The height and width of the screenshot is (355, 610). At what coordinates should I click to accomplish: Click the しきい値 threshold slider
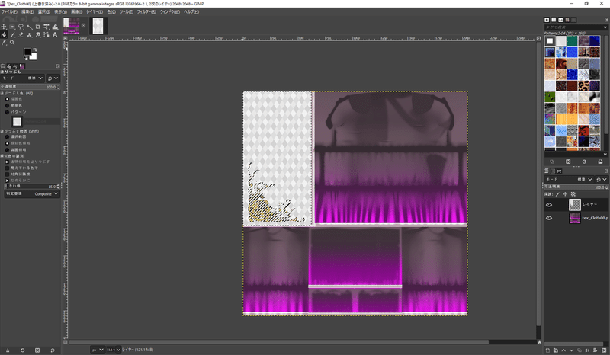pyautogui.click(x=30, y=185)
